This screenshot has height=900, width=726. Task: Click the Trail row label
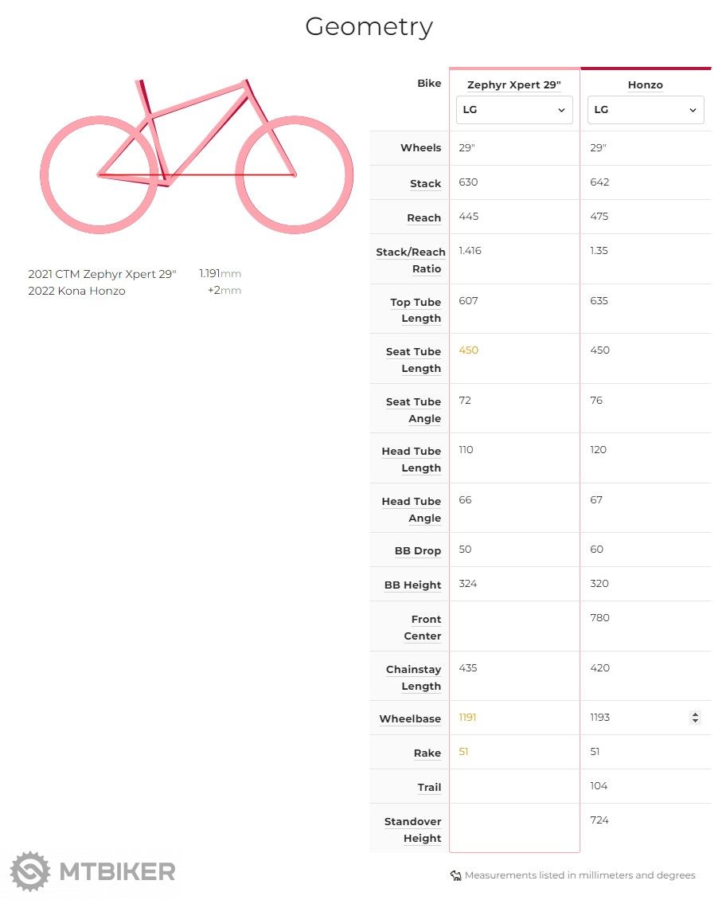pyautogui.click(x=429, y=787)
